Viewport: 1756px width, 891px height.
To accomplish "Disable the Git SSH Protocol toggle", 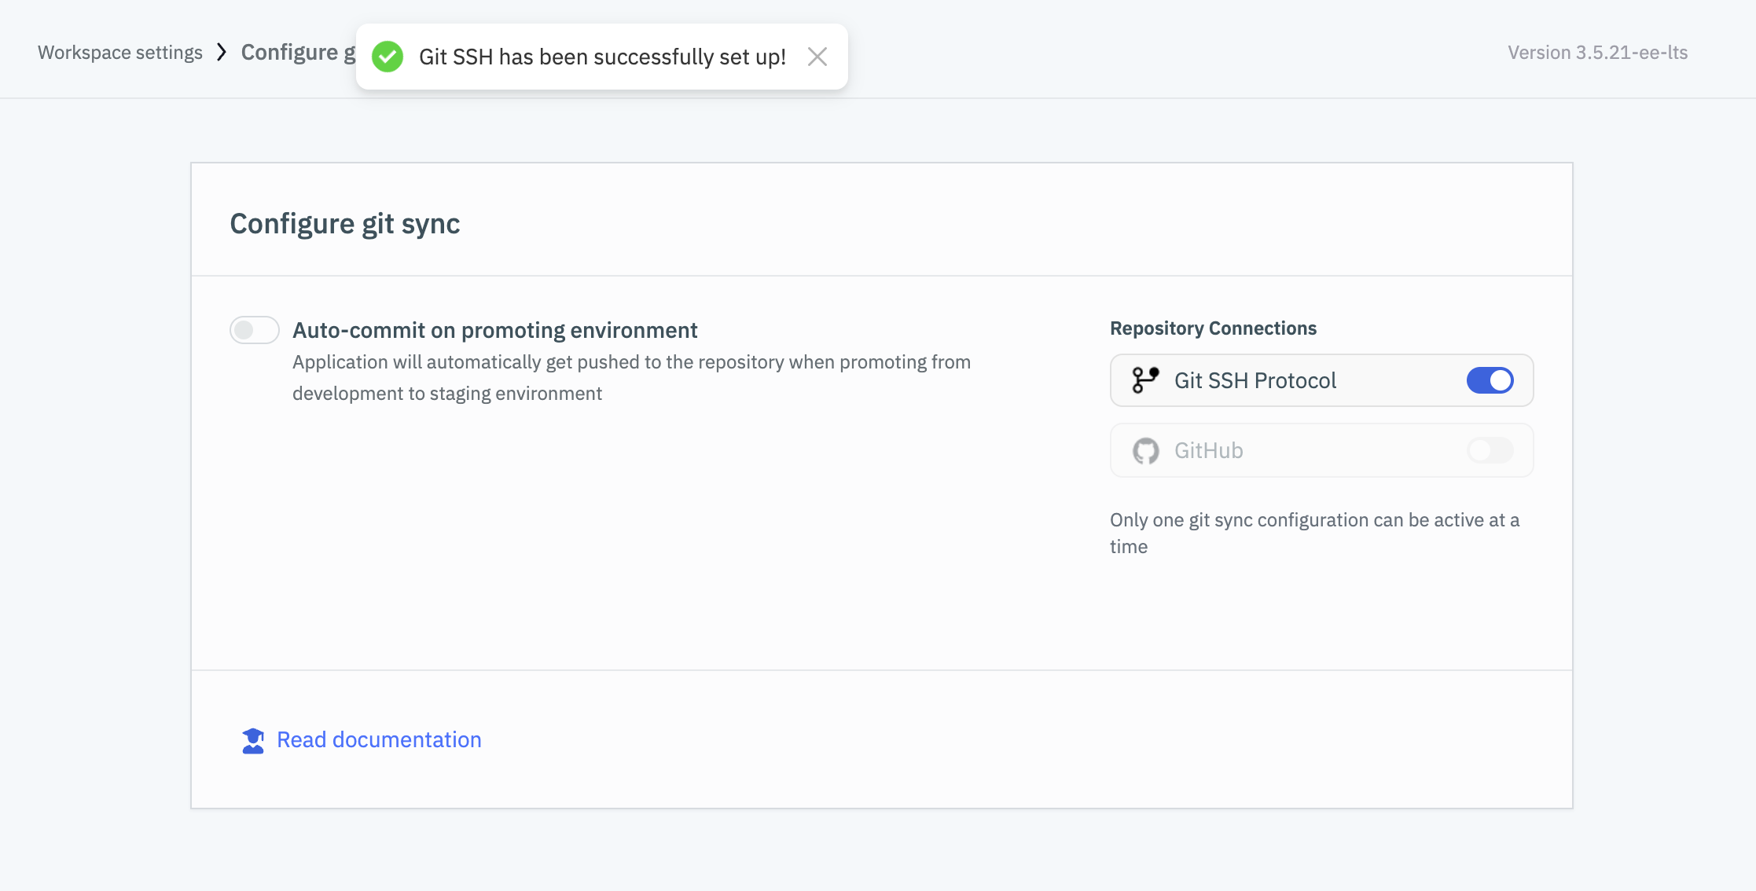I will [1490, 380].
